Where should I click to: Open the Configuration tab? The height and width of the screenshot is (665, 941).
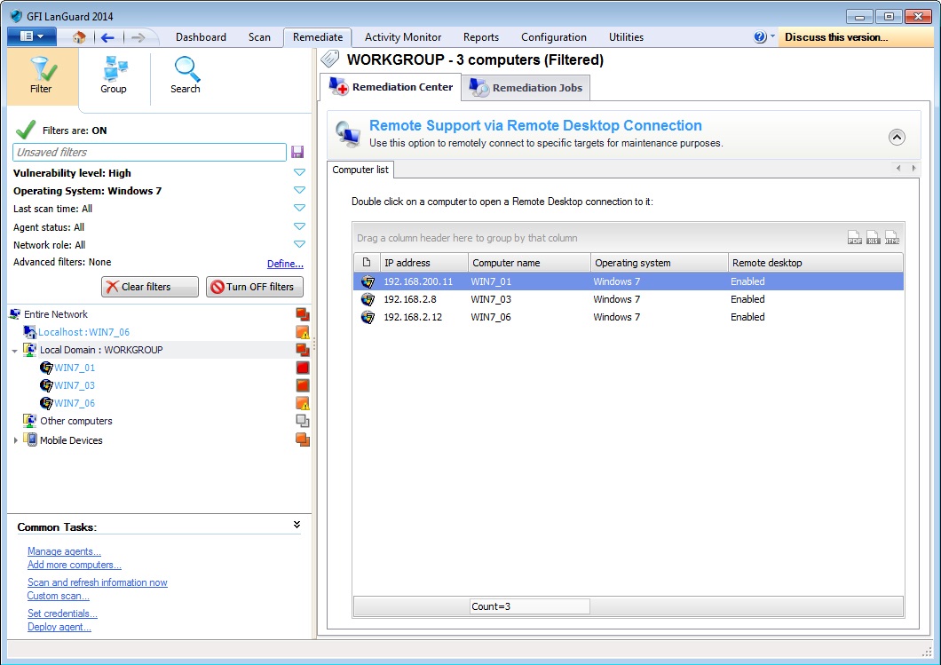553,37
